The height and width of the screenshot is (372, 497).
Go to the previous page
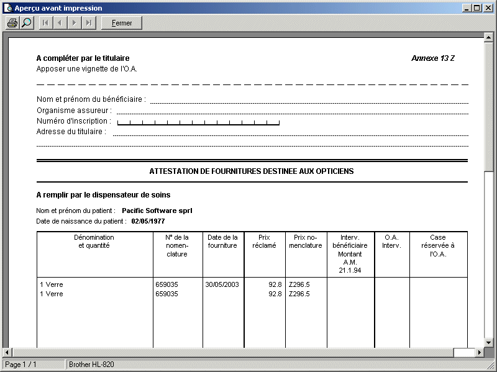[60, 23]
